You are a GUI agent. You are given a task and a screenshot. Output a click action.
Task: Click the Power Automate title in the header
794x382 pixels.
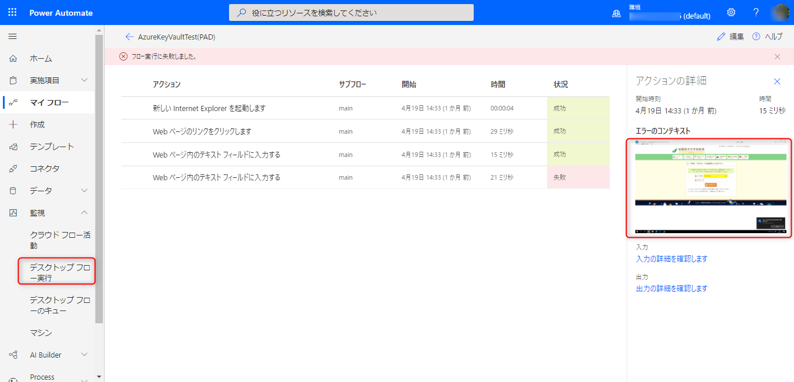pyautogui.click(x=61, y=13)
